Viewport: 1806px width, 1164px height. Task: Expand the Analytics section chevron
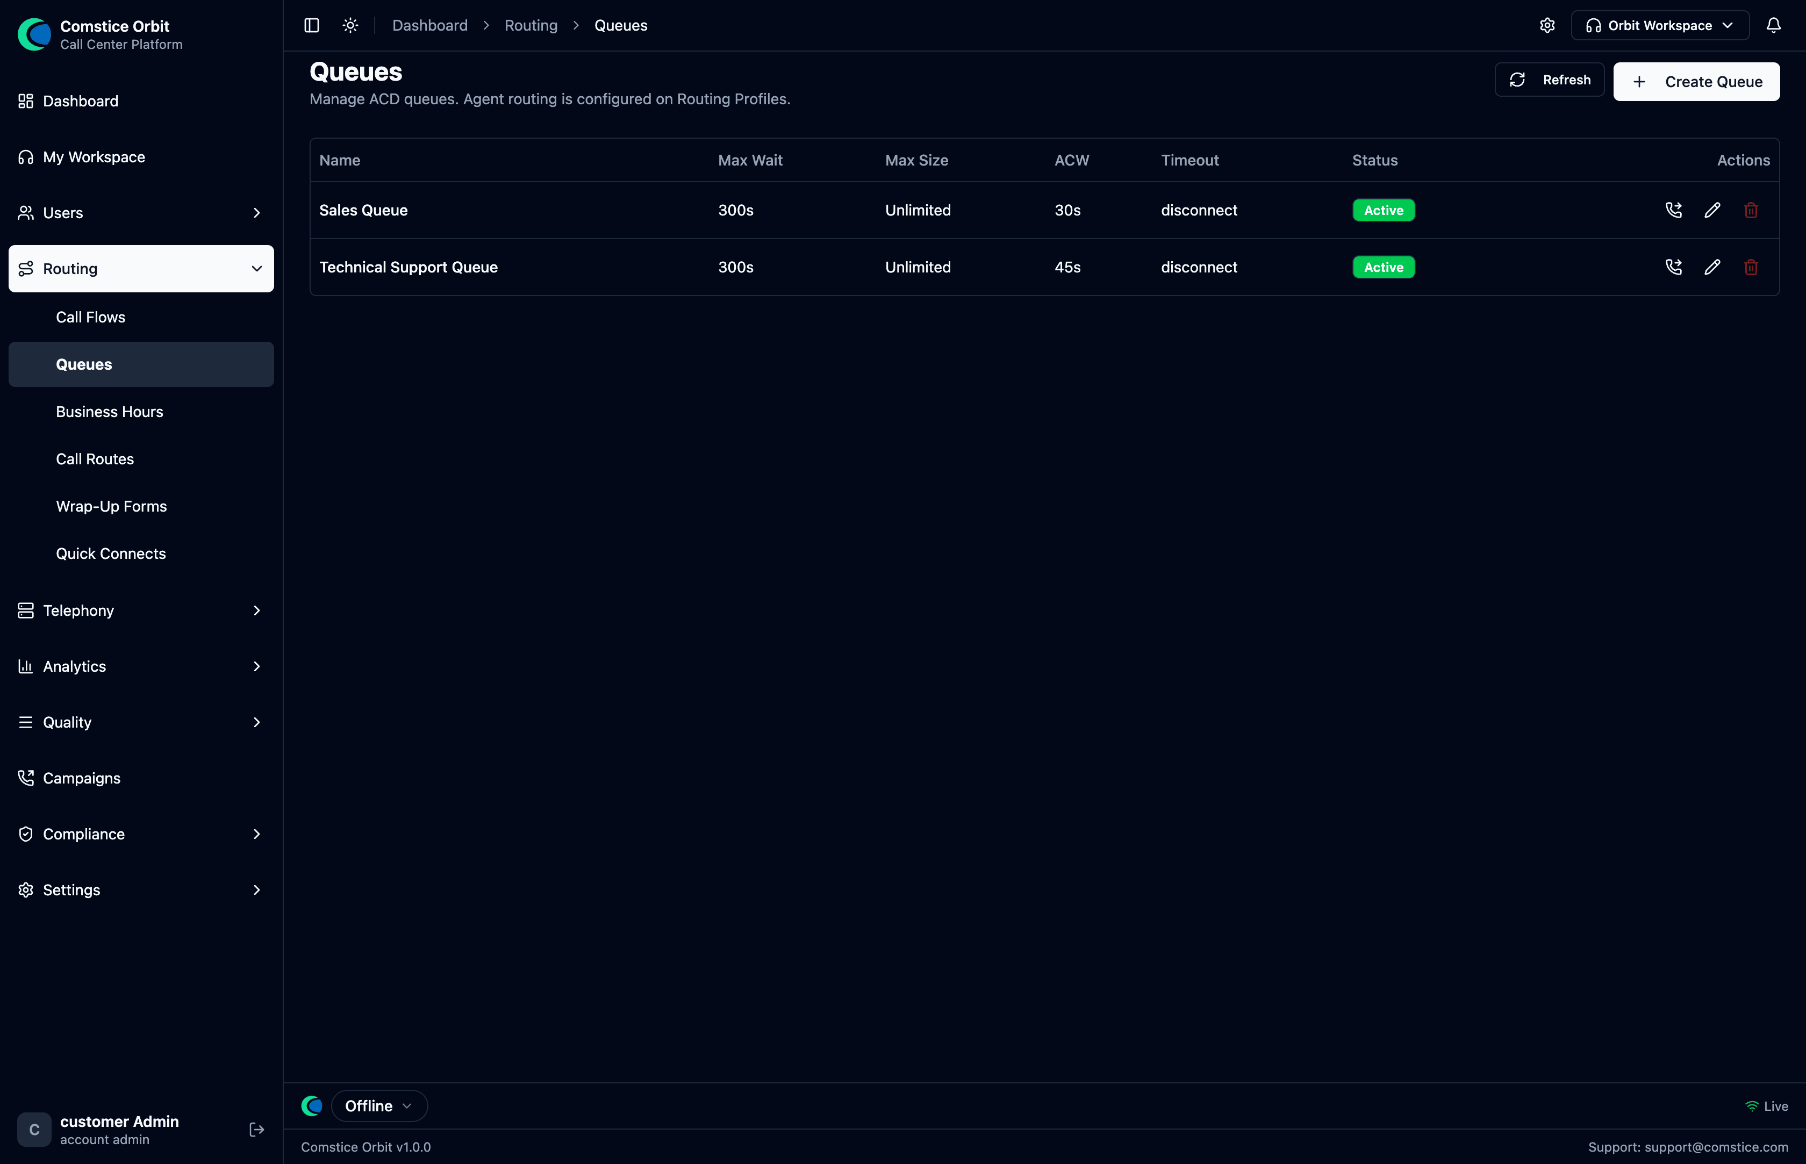256,667
